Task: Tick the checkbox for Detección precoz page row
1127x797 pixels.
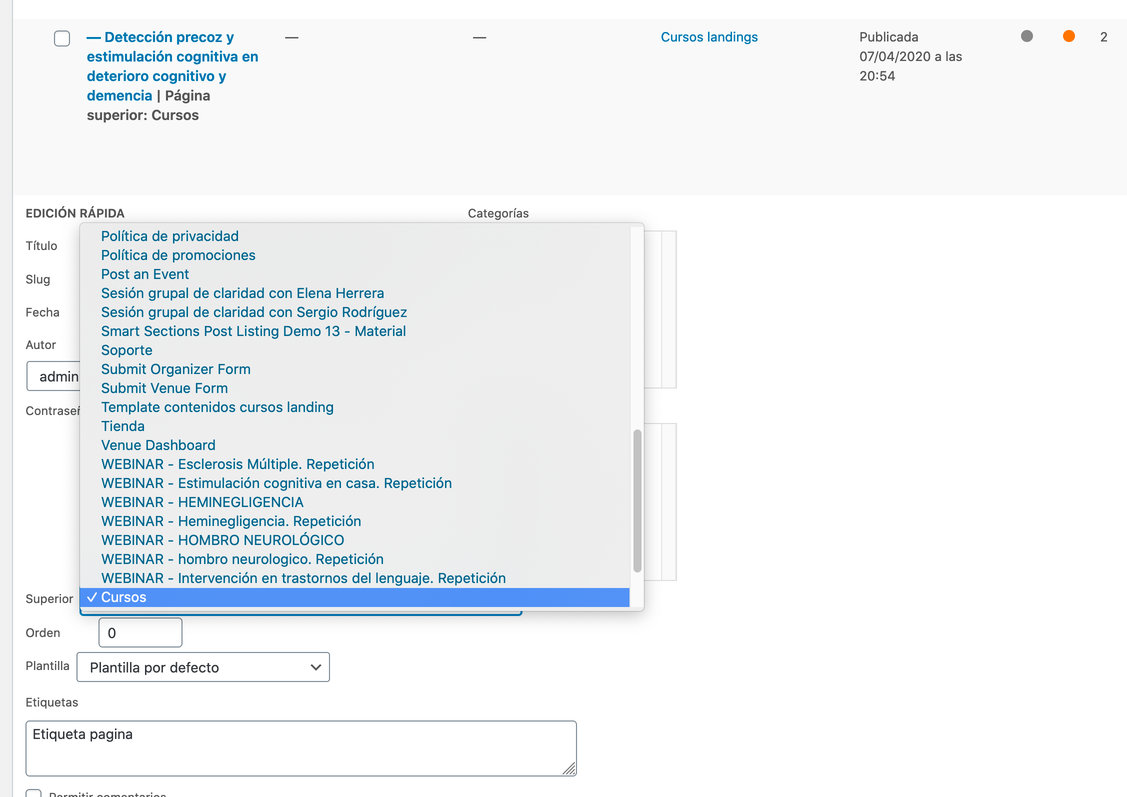Action: pos(62,38)
